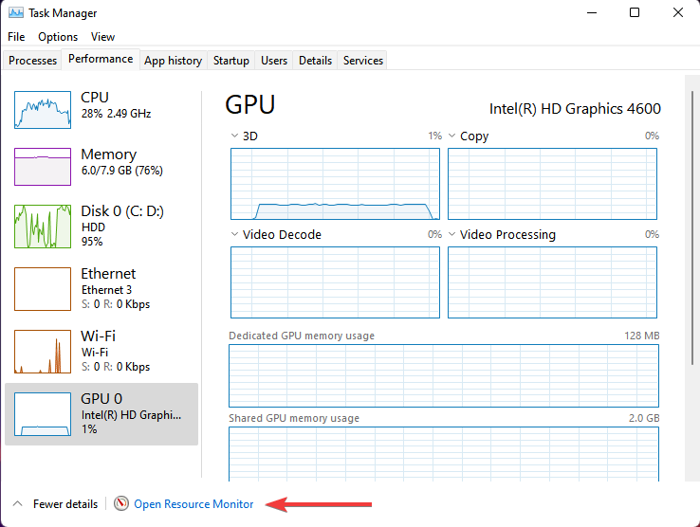Image resolution: width=700 pixels, height=527 pixels.
Task: Select the Disk 0 activity graph thumbnail
Action: [42, 227]
